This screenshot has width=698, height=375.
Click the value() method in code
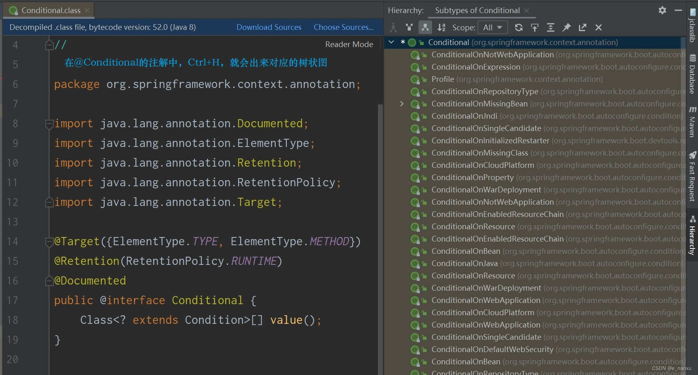tap(286, 320)
